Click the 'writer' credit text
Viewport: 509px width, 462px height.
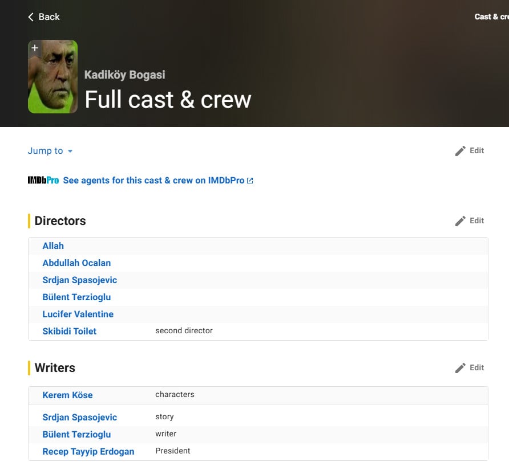[166, 434]
